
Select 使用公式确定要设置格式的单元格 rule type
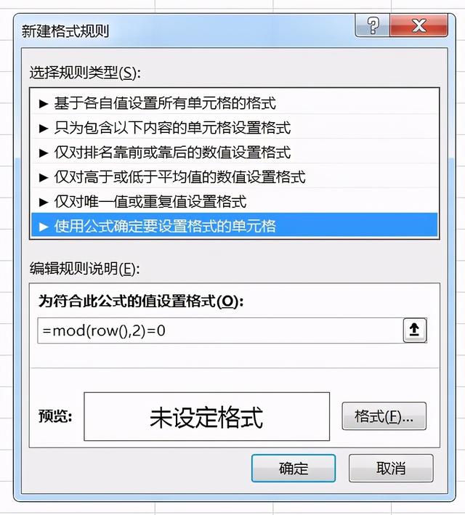pos(235,225)
